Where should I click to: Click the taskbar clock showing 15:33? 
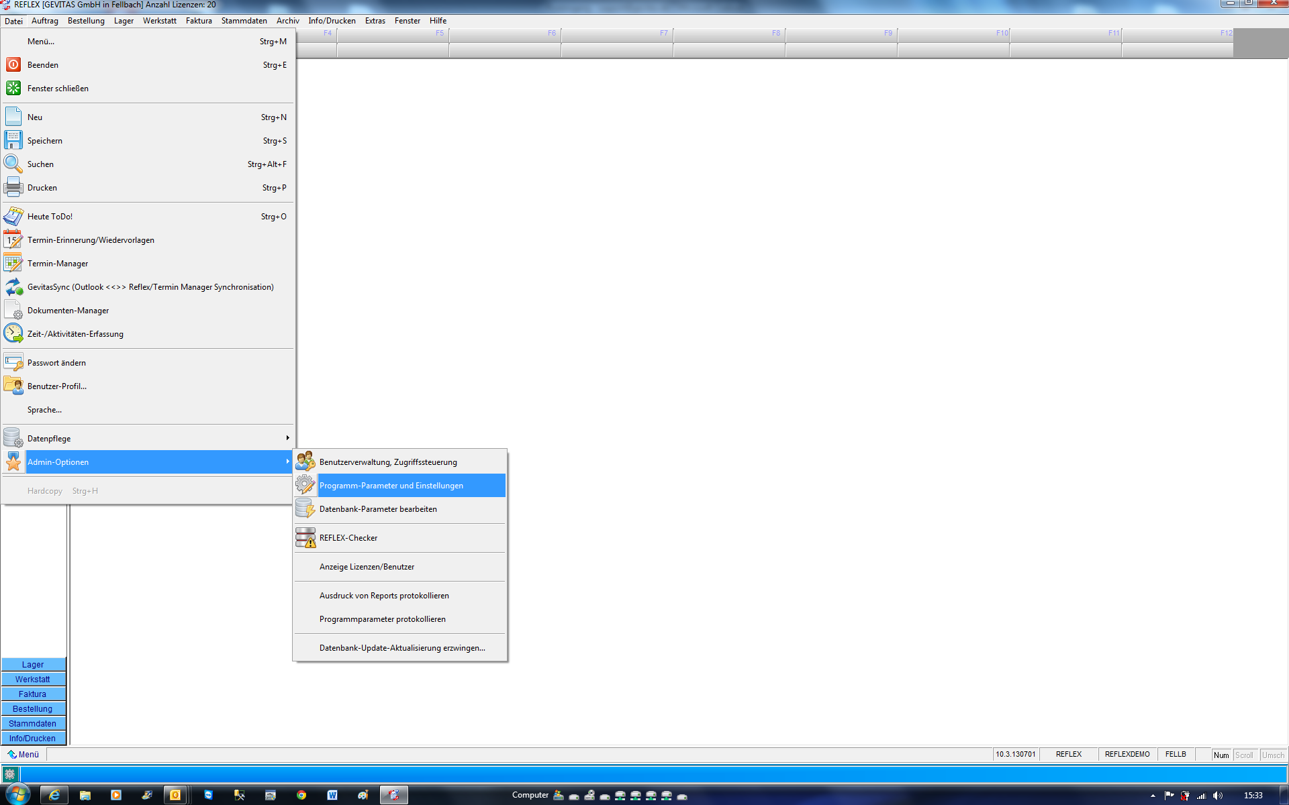(1253, 796)
